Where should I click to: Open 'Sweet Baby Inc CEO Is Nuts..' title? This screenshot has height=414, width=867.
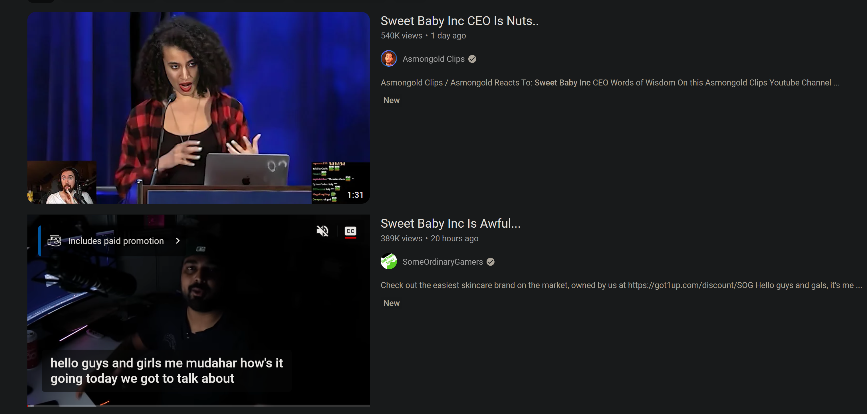pos(459,21)
